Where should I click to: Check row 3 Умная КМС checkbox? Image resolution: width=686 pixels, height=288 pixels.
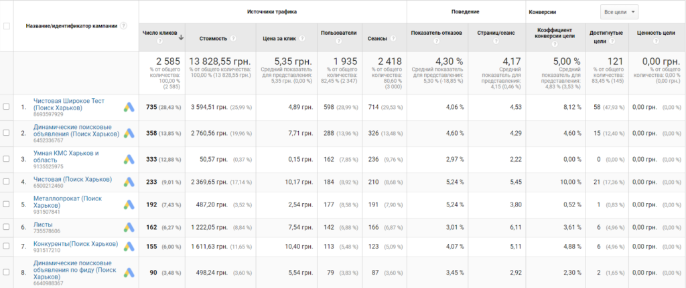[x=7, y=159]
